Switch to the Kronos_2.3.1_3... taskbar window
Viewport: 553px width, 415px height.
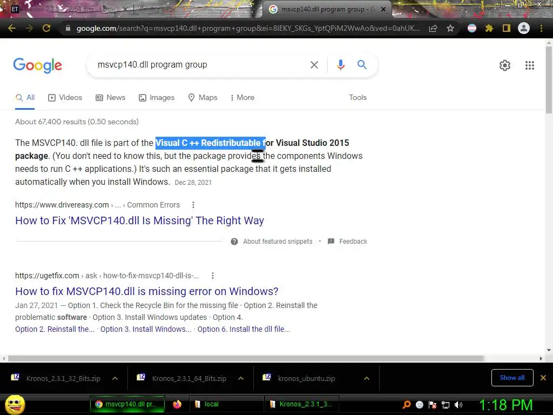pyautogui.click(x=302, y=404)
